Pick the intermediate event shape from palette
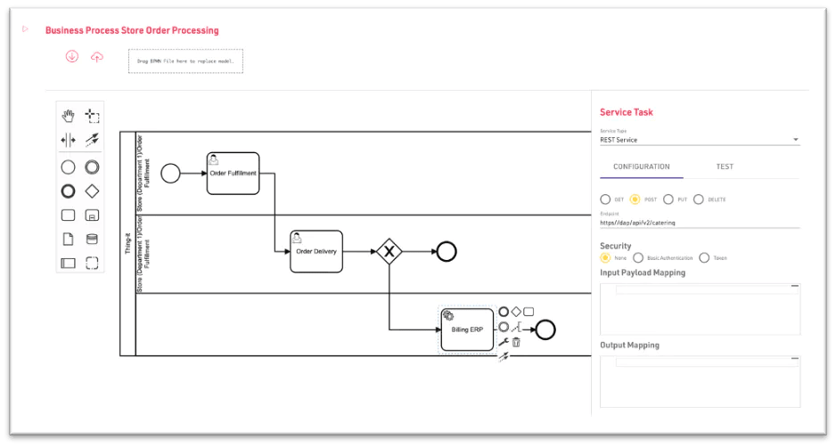This screenshot has height=447, width=836. click(x=92, y=167)
